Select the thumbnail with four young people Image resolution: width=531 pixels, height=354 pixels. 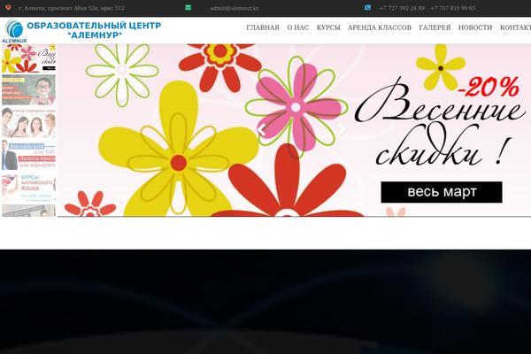[28, 122]
